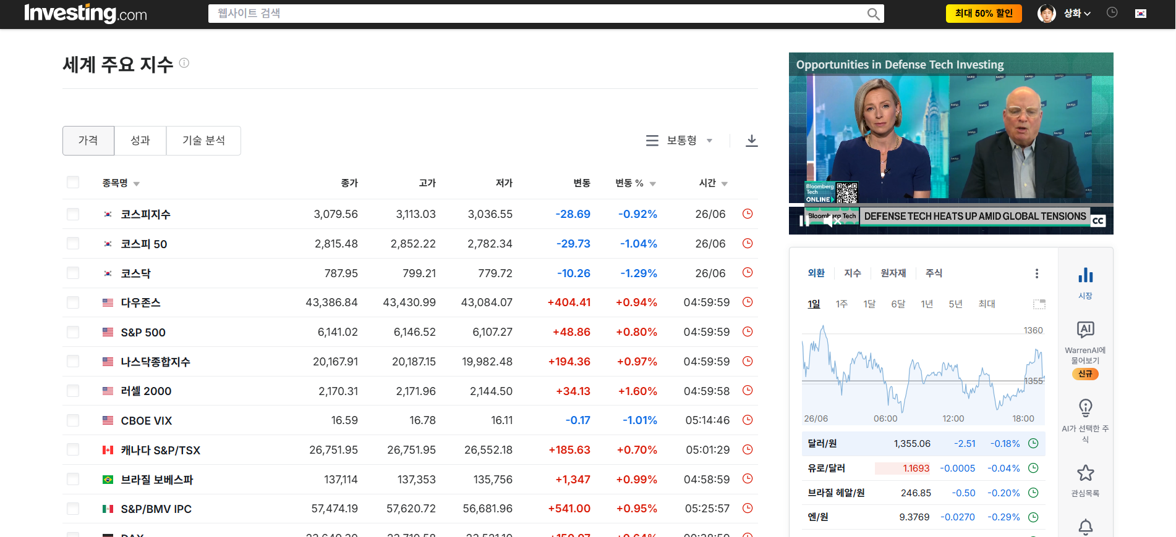Click the clock icon in 나스닥종합지수 row
Viewport: 1176px width, 537px height.
click(748, 361)
